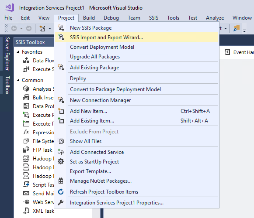The image size is (254, 218).
Task: Switch to the Event Handlers tab
Action: [239, 52]
